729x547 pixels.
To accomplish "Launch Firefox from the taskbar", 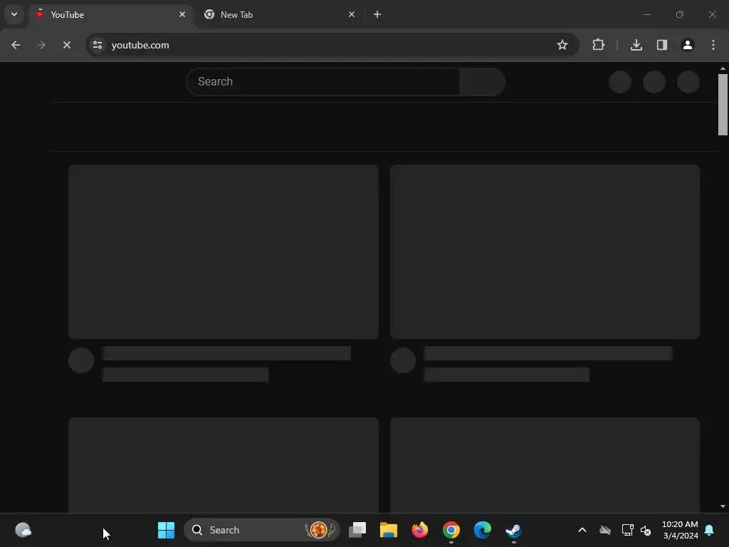I will point(420,530).
